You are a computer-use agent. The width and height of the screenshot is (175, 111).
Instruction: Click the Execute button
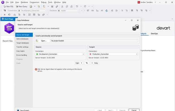pyautogui.click(x=122, y=110)
